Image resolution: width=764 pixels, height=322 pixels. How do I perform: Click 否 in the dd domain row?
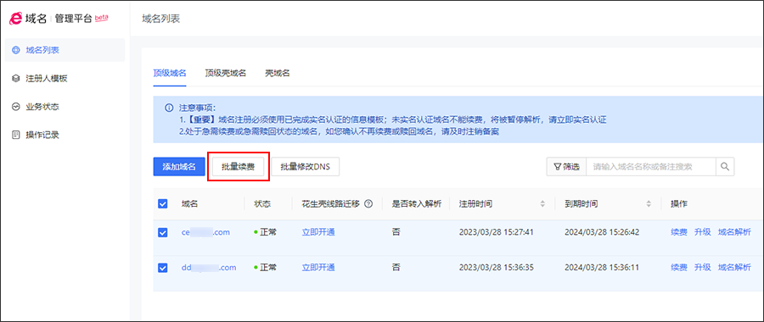(x=396, y=267)
